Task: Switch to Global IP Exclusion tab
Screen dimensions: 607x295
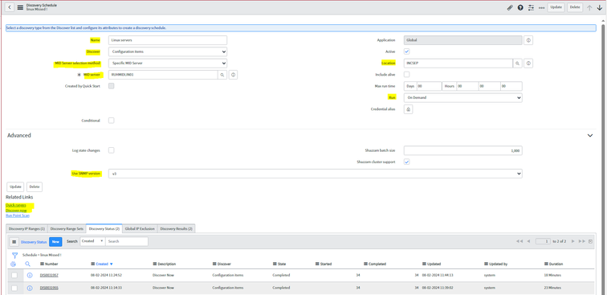Action: pyautogui.click(x=140, y=229)
